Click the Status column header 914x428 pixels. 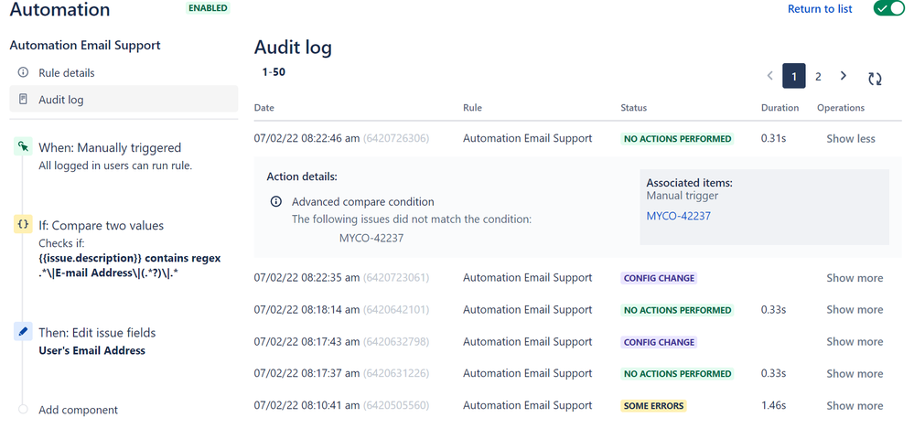coord(634,108)
